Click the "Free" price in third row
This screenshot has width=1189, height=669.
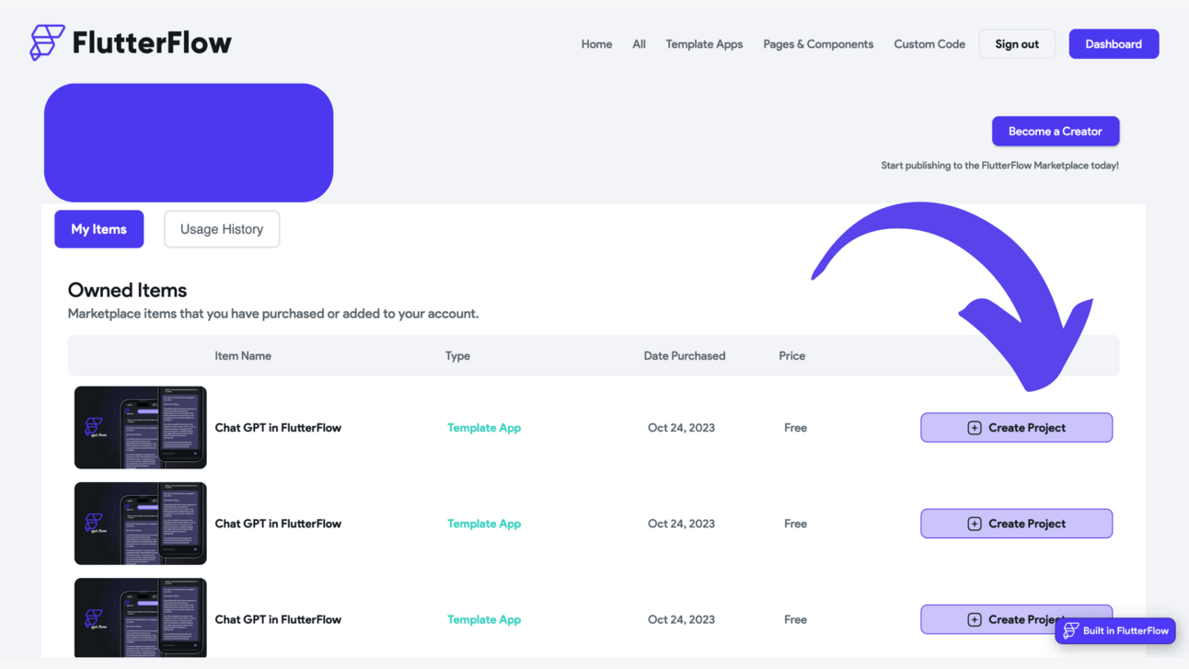(796, 619)
